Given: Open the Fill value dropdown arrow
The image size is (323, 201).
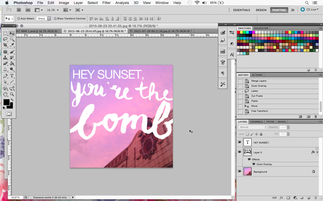Looking at the screenshot, I should coord(288,134).
